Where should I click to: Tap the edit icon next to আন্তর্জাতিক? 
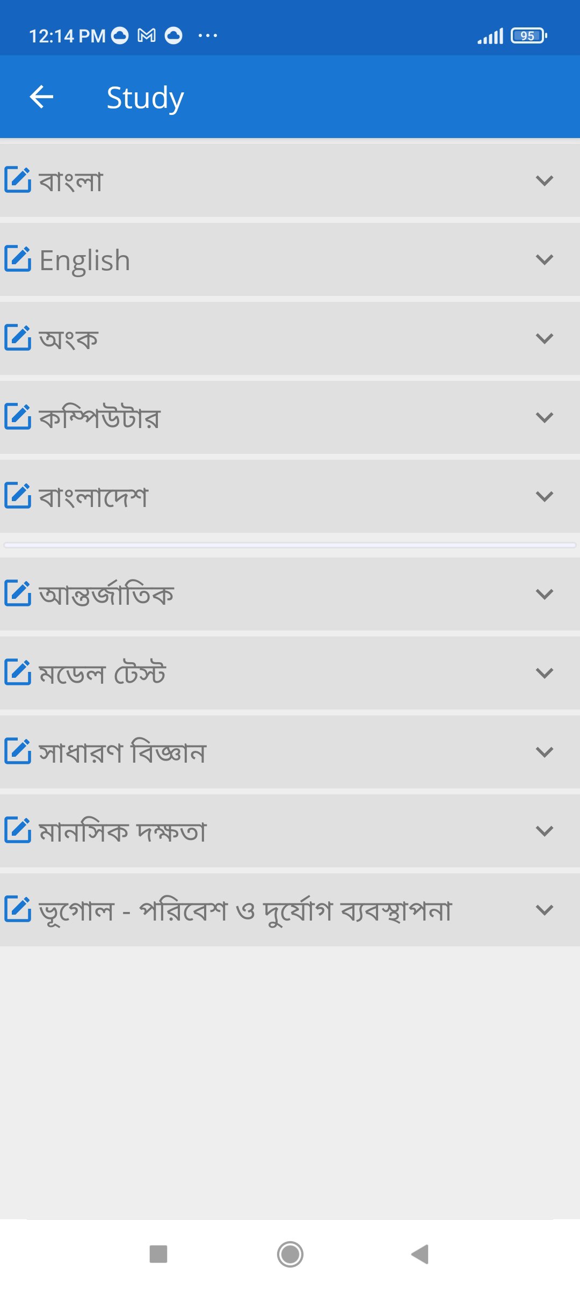[x=18, y=593]
